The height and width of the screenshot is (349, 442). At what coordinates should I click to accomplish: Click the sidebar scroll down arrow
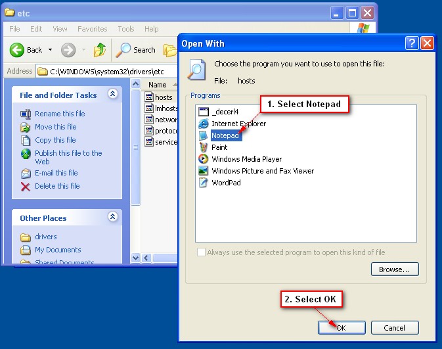135,258
